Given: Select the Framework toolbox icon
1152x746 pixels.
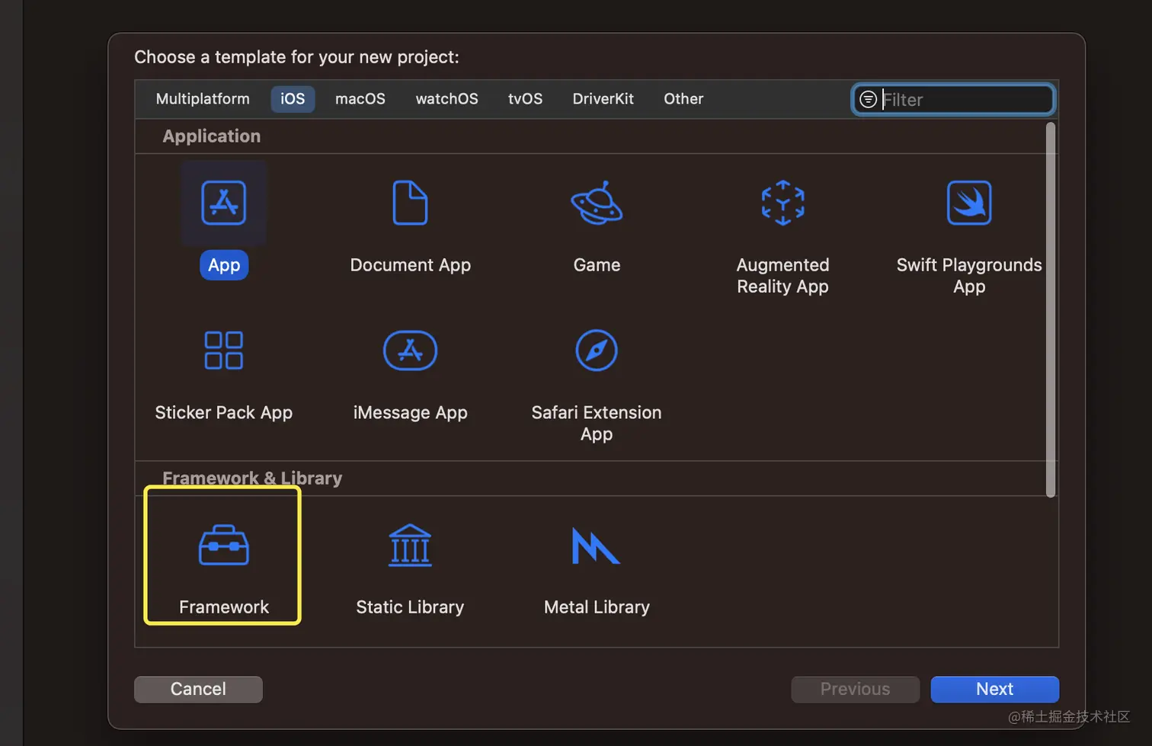Looking at the screenshot, I should [x=223, y=545].
